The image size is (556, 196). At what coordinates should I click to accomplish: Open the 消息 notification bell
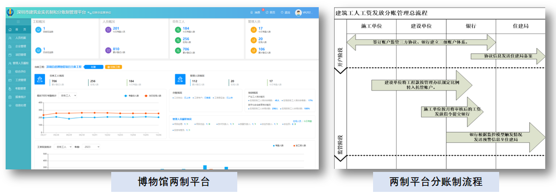pos(252,12)
